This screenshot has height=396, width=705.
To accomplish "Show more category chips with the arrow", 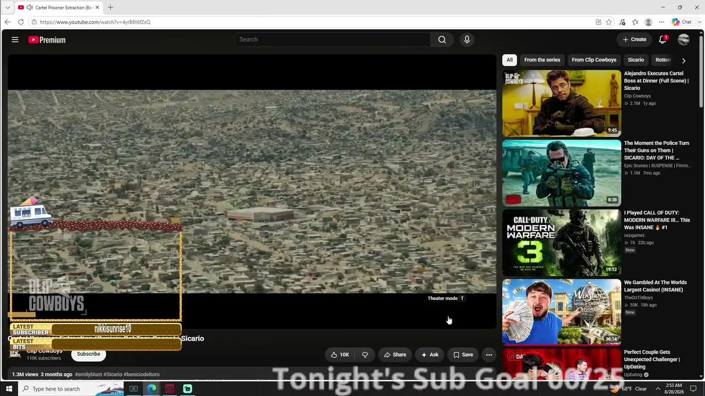I will [x=684, y=61].
